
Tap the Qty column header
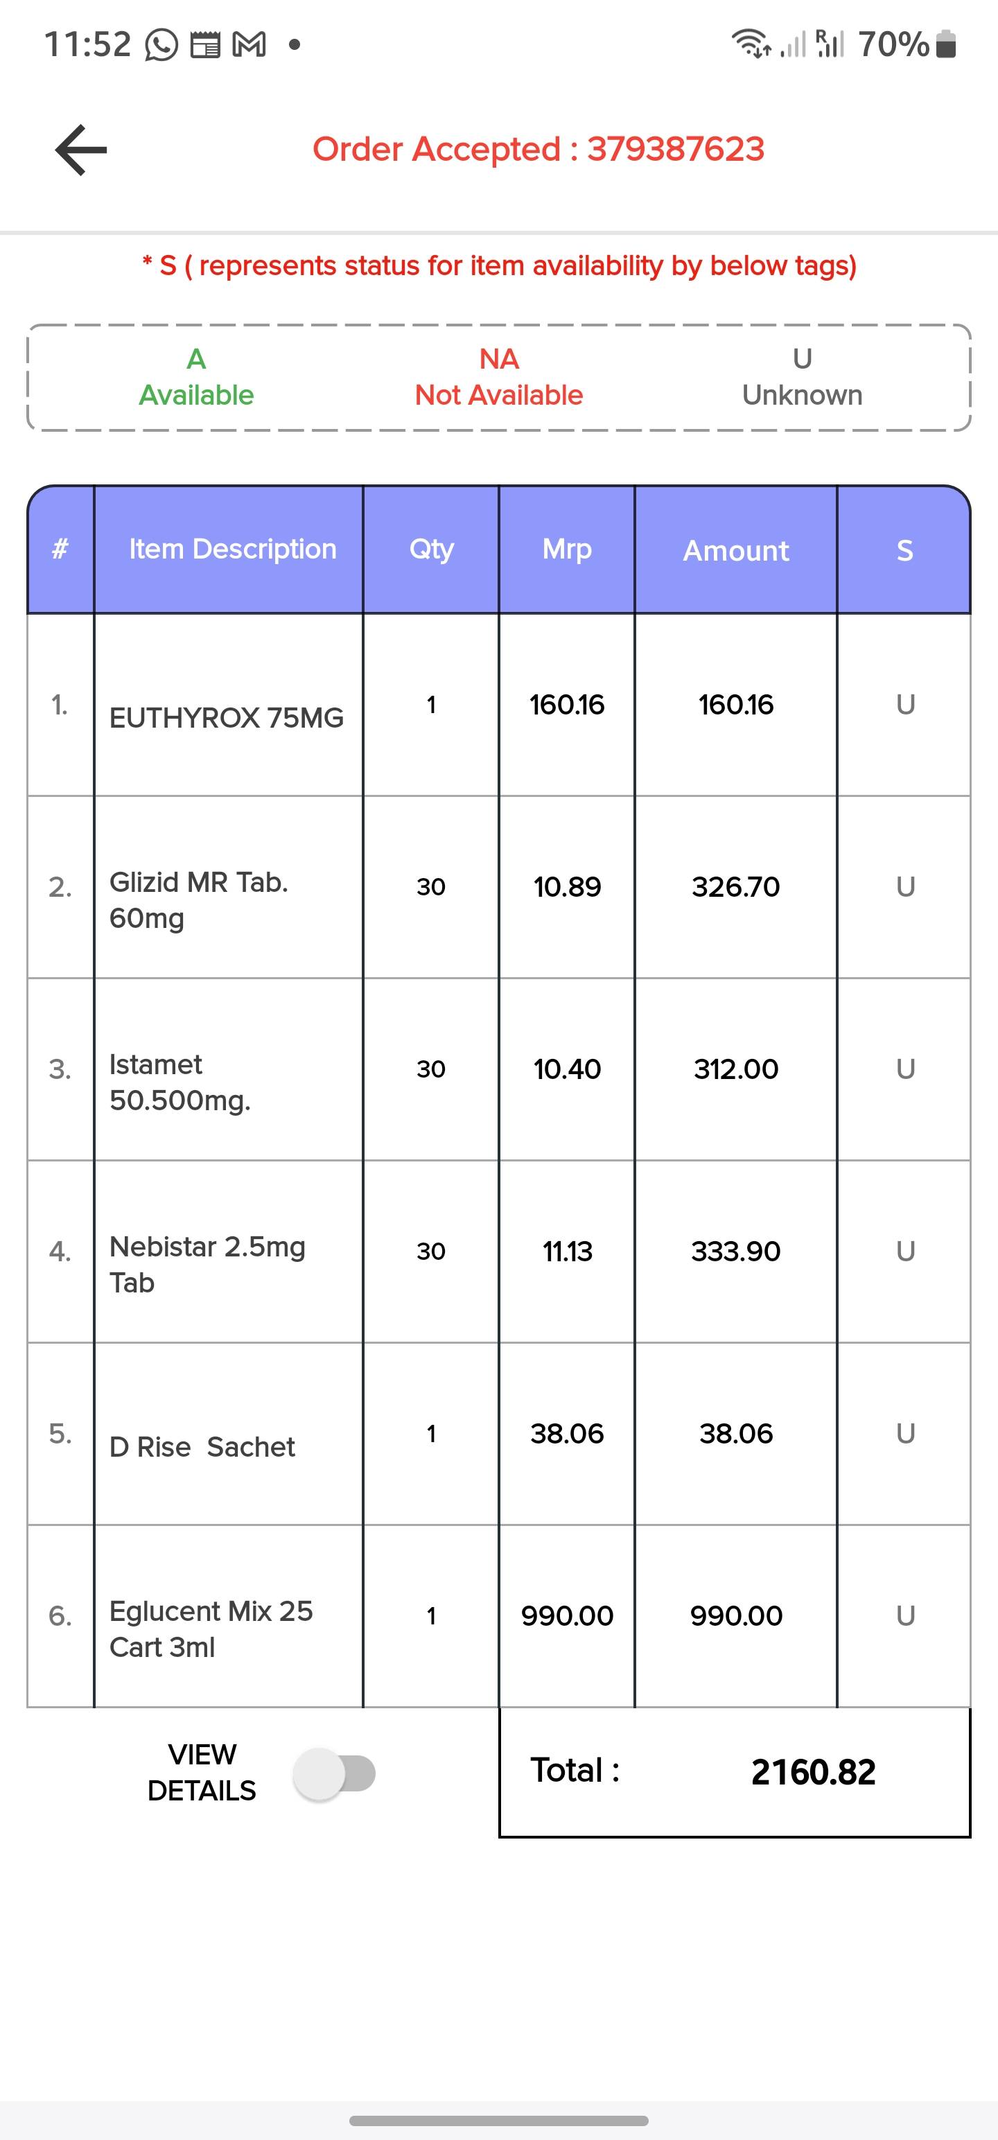pos(431,549)
